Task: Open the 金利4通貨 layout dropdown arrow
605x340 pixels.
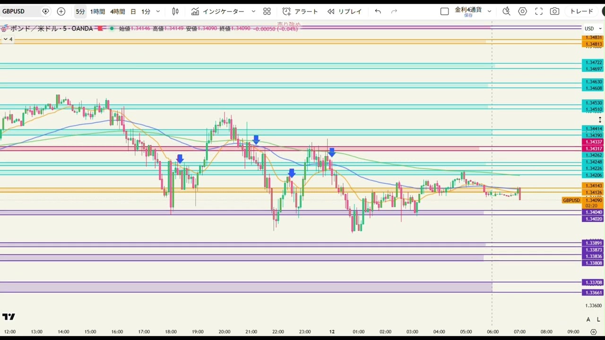Action: coord(489,11)
